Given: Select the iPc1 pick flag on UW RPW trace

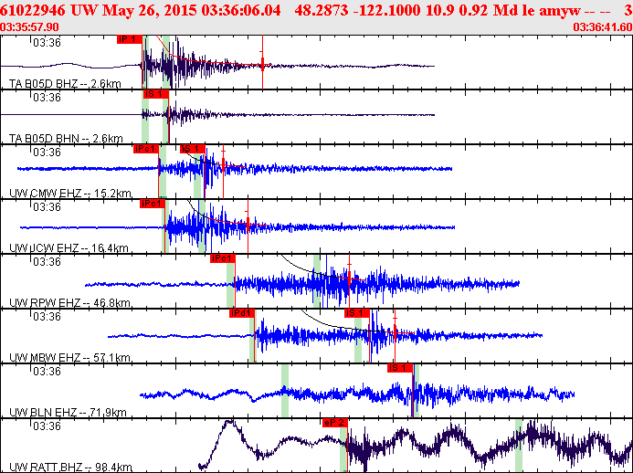Looking at the screenshot, I should click(x=223, y=258).
